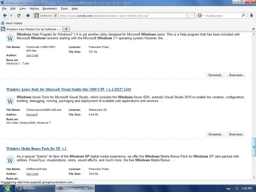
Task: Select the 701 Kb file size value
Action: point(93,52)
